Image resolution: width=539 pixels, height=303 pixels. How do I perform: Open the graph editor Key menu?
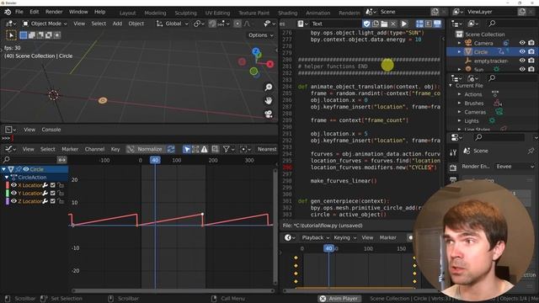115,149
